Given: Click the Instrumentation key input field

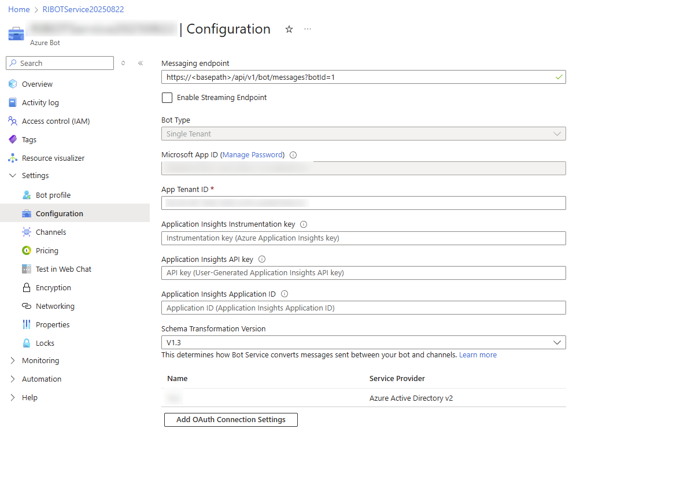Looking at the screenshot, I should point(363,238).
